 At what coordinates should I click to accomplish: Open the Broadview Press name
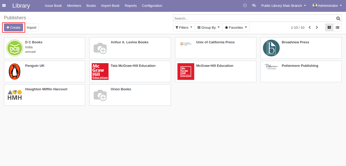click(x=295, y=42)
